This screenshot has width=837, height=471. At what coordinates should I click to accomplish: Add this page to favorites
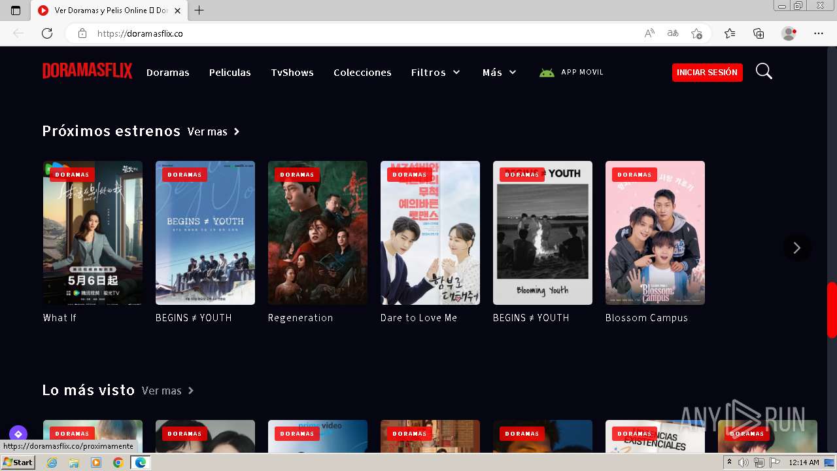point(696,33)
